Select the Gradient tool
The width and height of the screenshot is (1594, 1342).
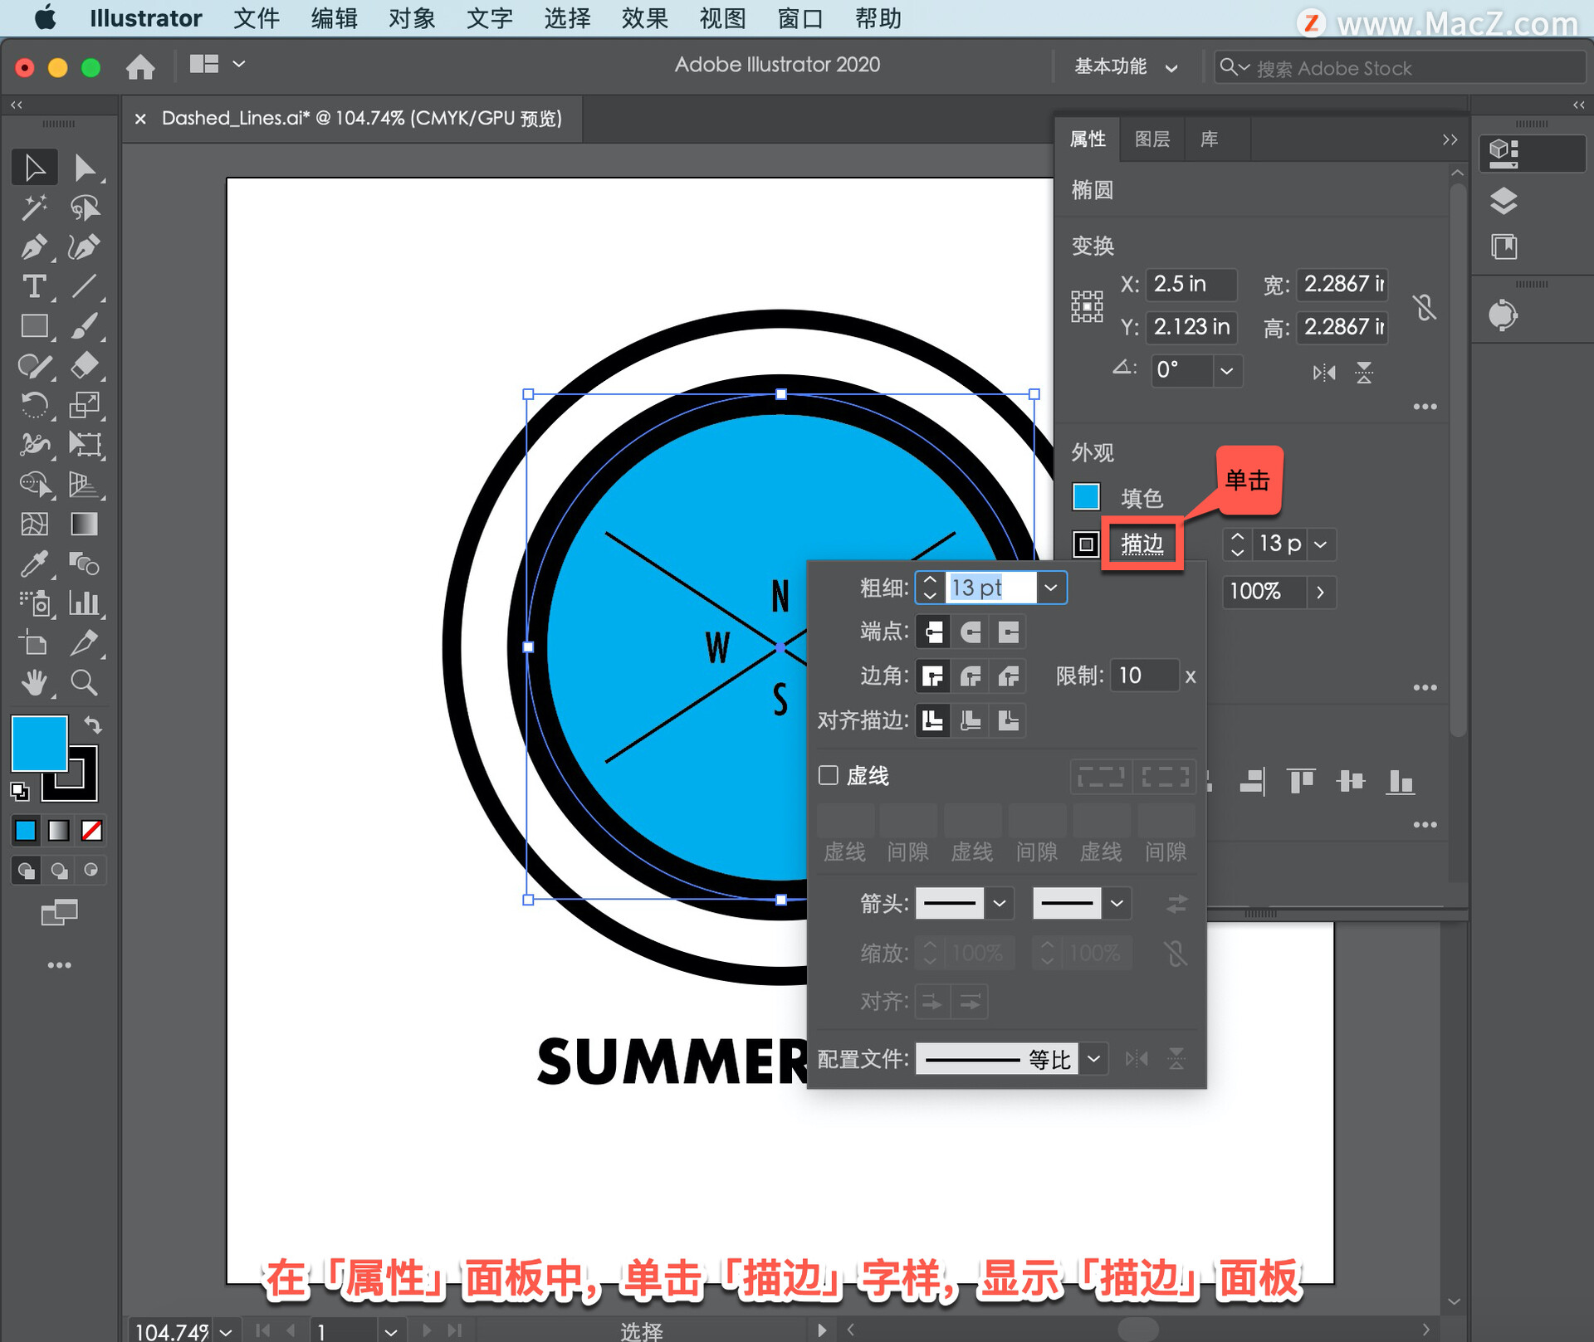point(84,524)
